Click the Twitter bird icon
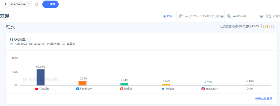280x106 pixels. (x=163, y=89)
